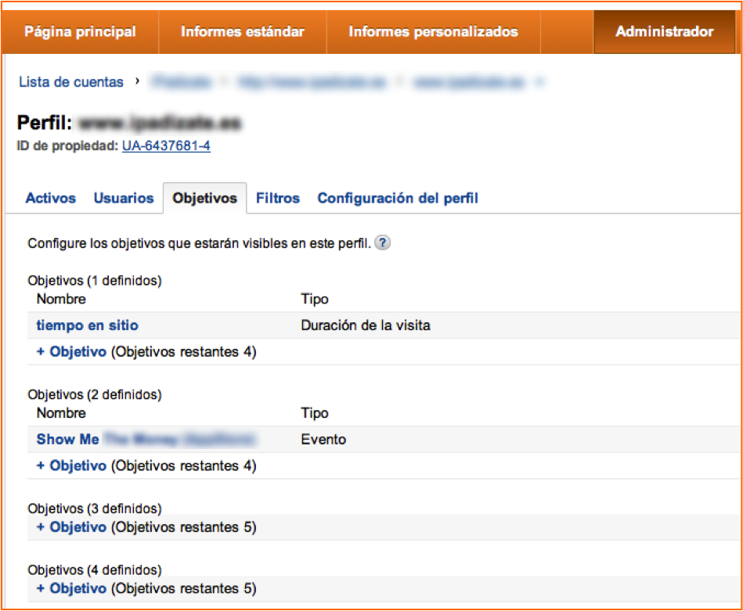
Task: Click the first blurred breadcrumb after Lista de cuentas
Action: coord(182,82)
